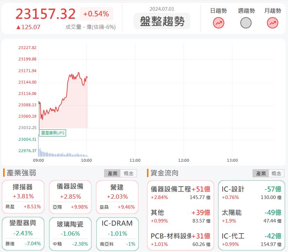Click the weekly trend (週趨勢) grey circle icon

click(x=246, y=23)
